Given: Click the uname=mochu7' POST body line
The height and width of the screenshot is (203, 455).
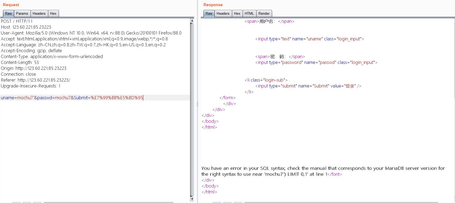Looking at the screenshot, I should tap(72, 98).
